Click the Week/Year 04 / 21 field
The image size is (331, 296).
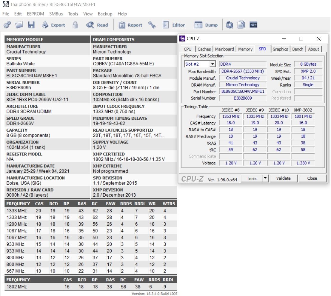tap(308, 78)
